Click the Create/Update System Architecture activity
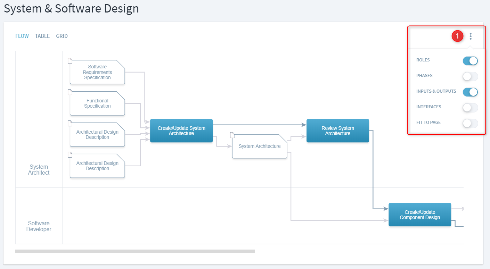Screen dimensions: 490x269 (x=181, y=131)
